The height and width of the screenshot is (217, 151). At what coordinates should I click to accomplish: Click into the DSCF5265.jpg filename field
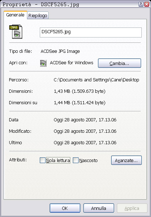point(91,32)
